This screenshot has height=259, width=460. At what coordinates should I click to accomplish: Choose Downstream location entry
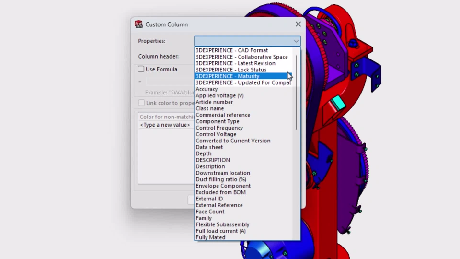pos(243,173)
